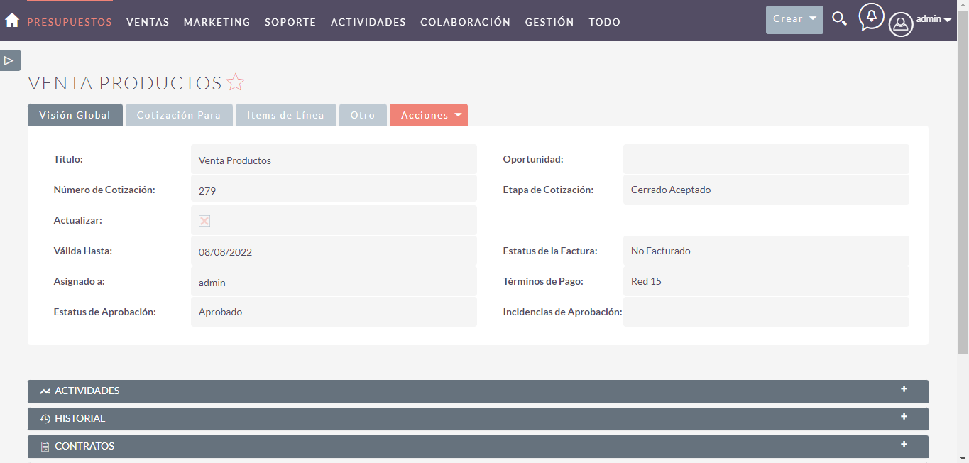Open the Acciones dropdown menu
Image resolution: width=969 pixels, height=463 pixels.
[428, 115]
